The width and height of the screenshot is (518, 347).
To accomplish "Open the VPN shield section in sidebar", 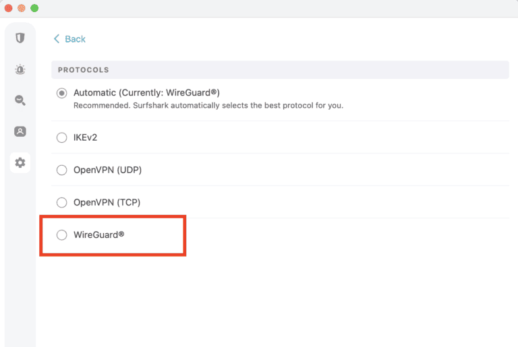I will 20,38.
